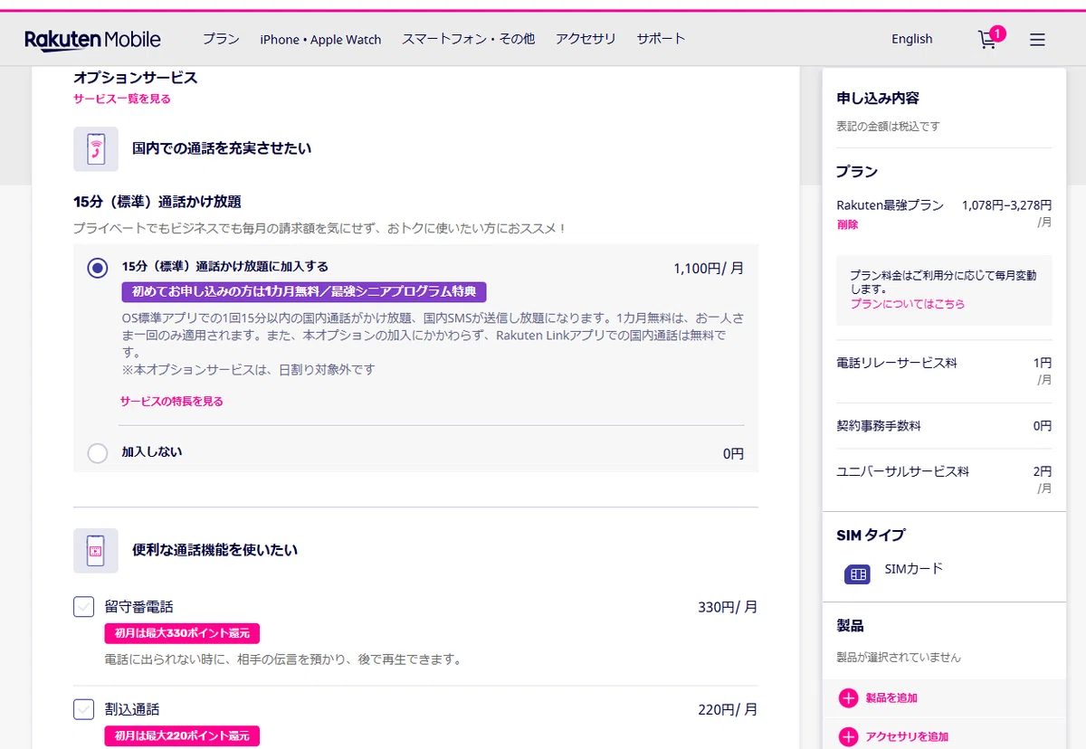
Task: Click the plus icon for アクセサリを追加
Action: [x=848, y=737]
